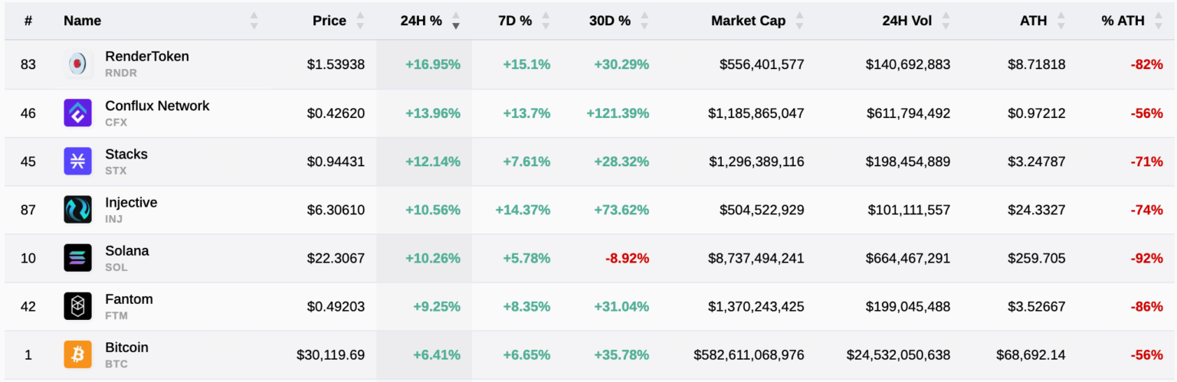Click the Conflux Network logo icon
The height and width of the screenshot is (382, 1177).
click(x=77, y=113)
